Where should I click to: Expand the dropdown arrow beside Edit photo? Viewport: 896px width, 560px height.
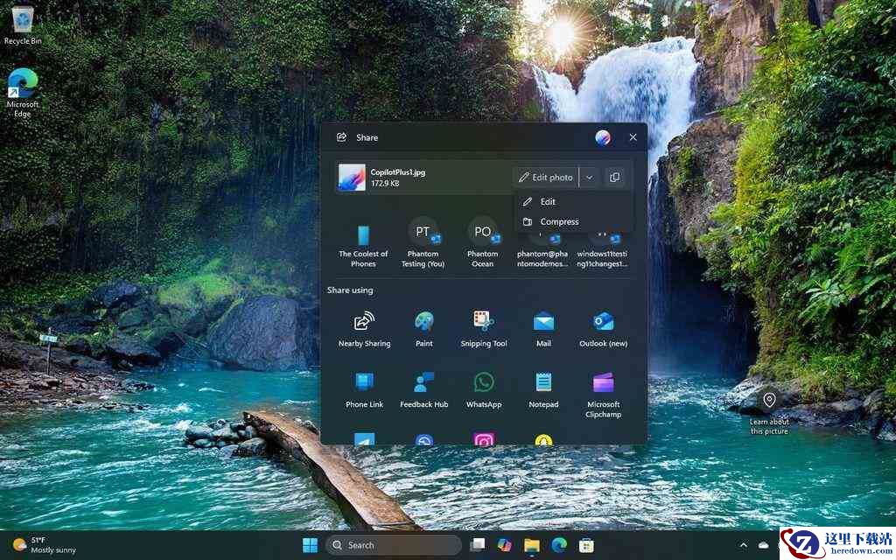tap(589, 177)
